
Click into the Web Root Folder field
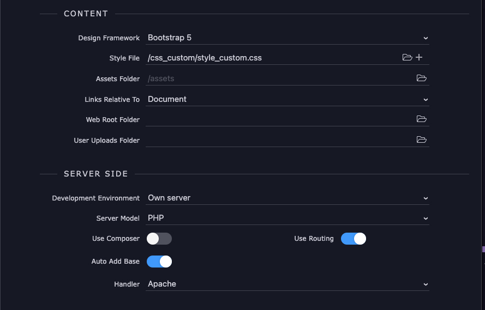click(x=280, y=119)
